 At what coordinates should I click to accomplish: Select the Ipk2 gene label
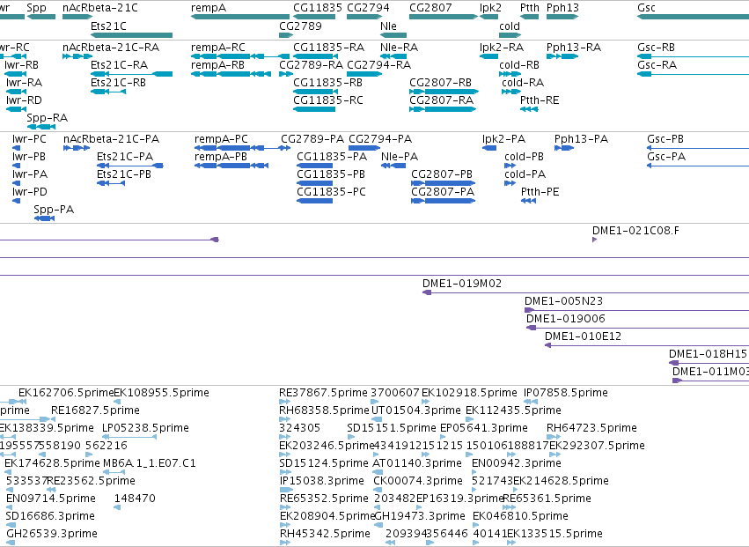coord(490,8)
